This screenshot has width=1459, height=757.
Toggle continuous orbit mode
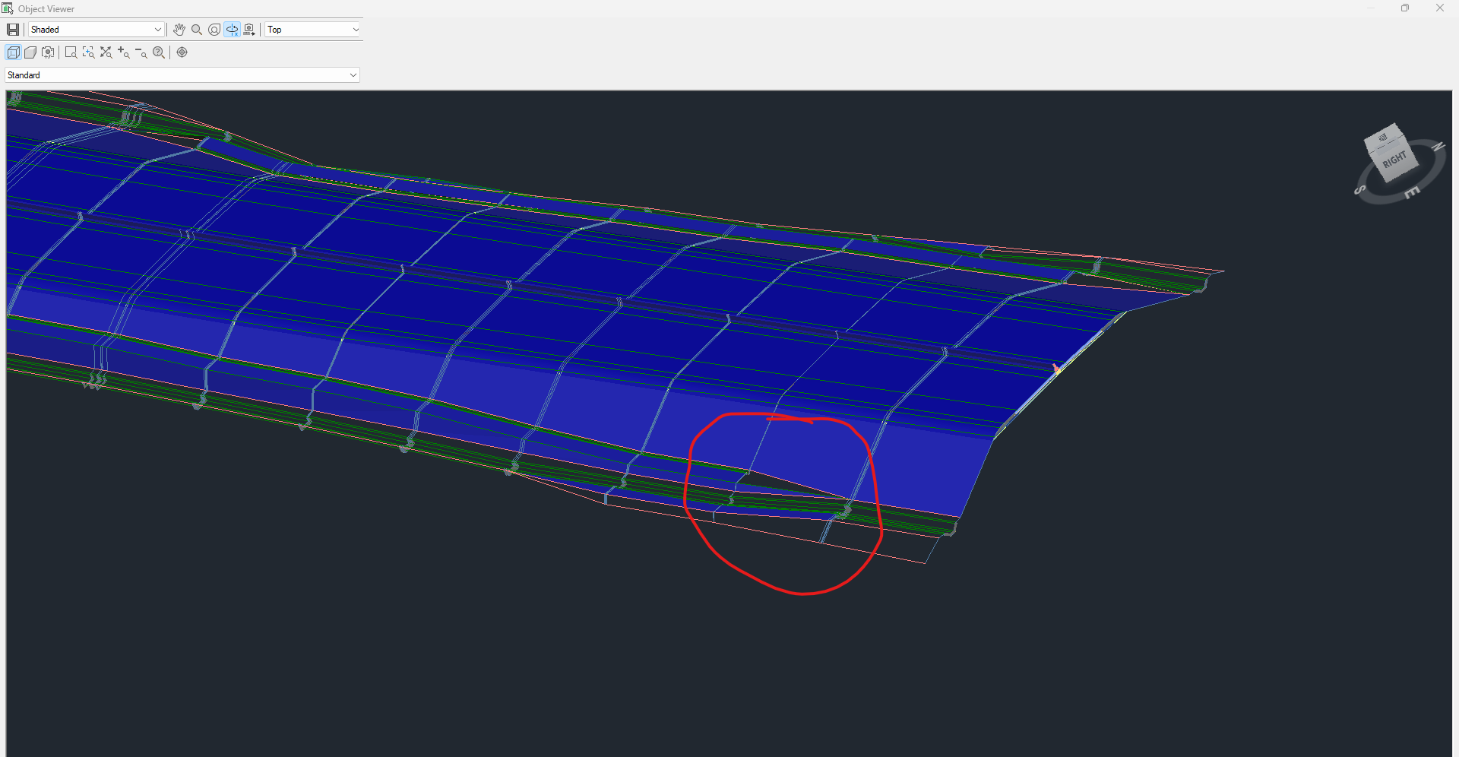coord(232,29)
